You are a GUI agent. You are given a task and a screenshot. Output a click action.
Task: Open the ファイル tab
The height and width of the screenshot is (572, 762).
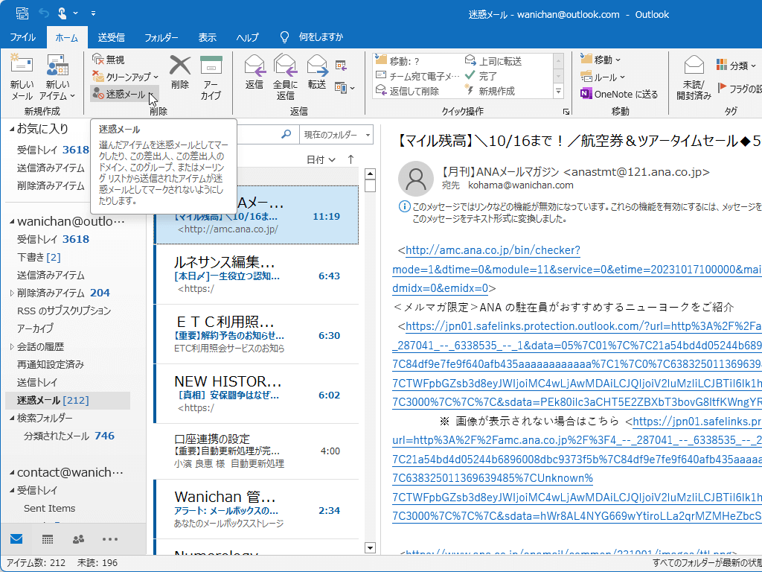[23, 37]
